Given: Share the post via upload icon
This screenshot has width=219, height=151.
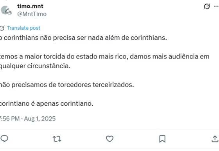Looking at the screenshot, I should tap(215, 139).
